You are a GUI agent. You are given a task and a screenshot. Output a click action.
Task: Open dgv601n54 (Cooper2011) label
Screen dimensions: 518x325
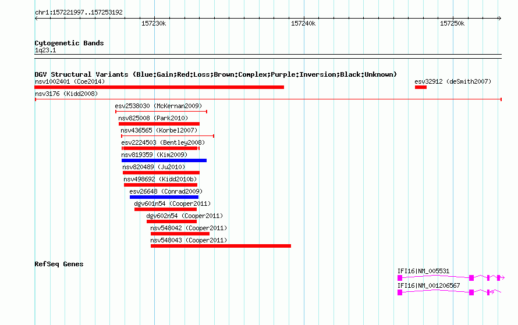[x=172, y=203]
